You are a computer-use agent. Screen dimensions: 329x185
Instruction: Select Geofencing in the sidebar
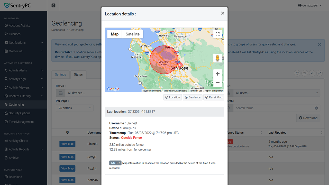(x=24, y=105)
